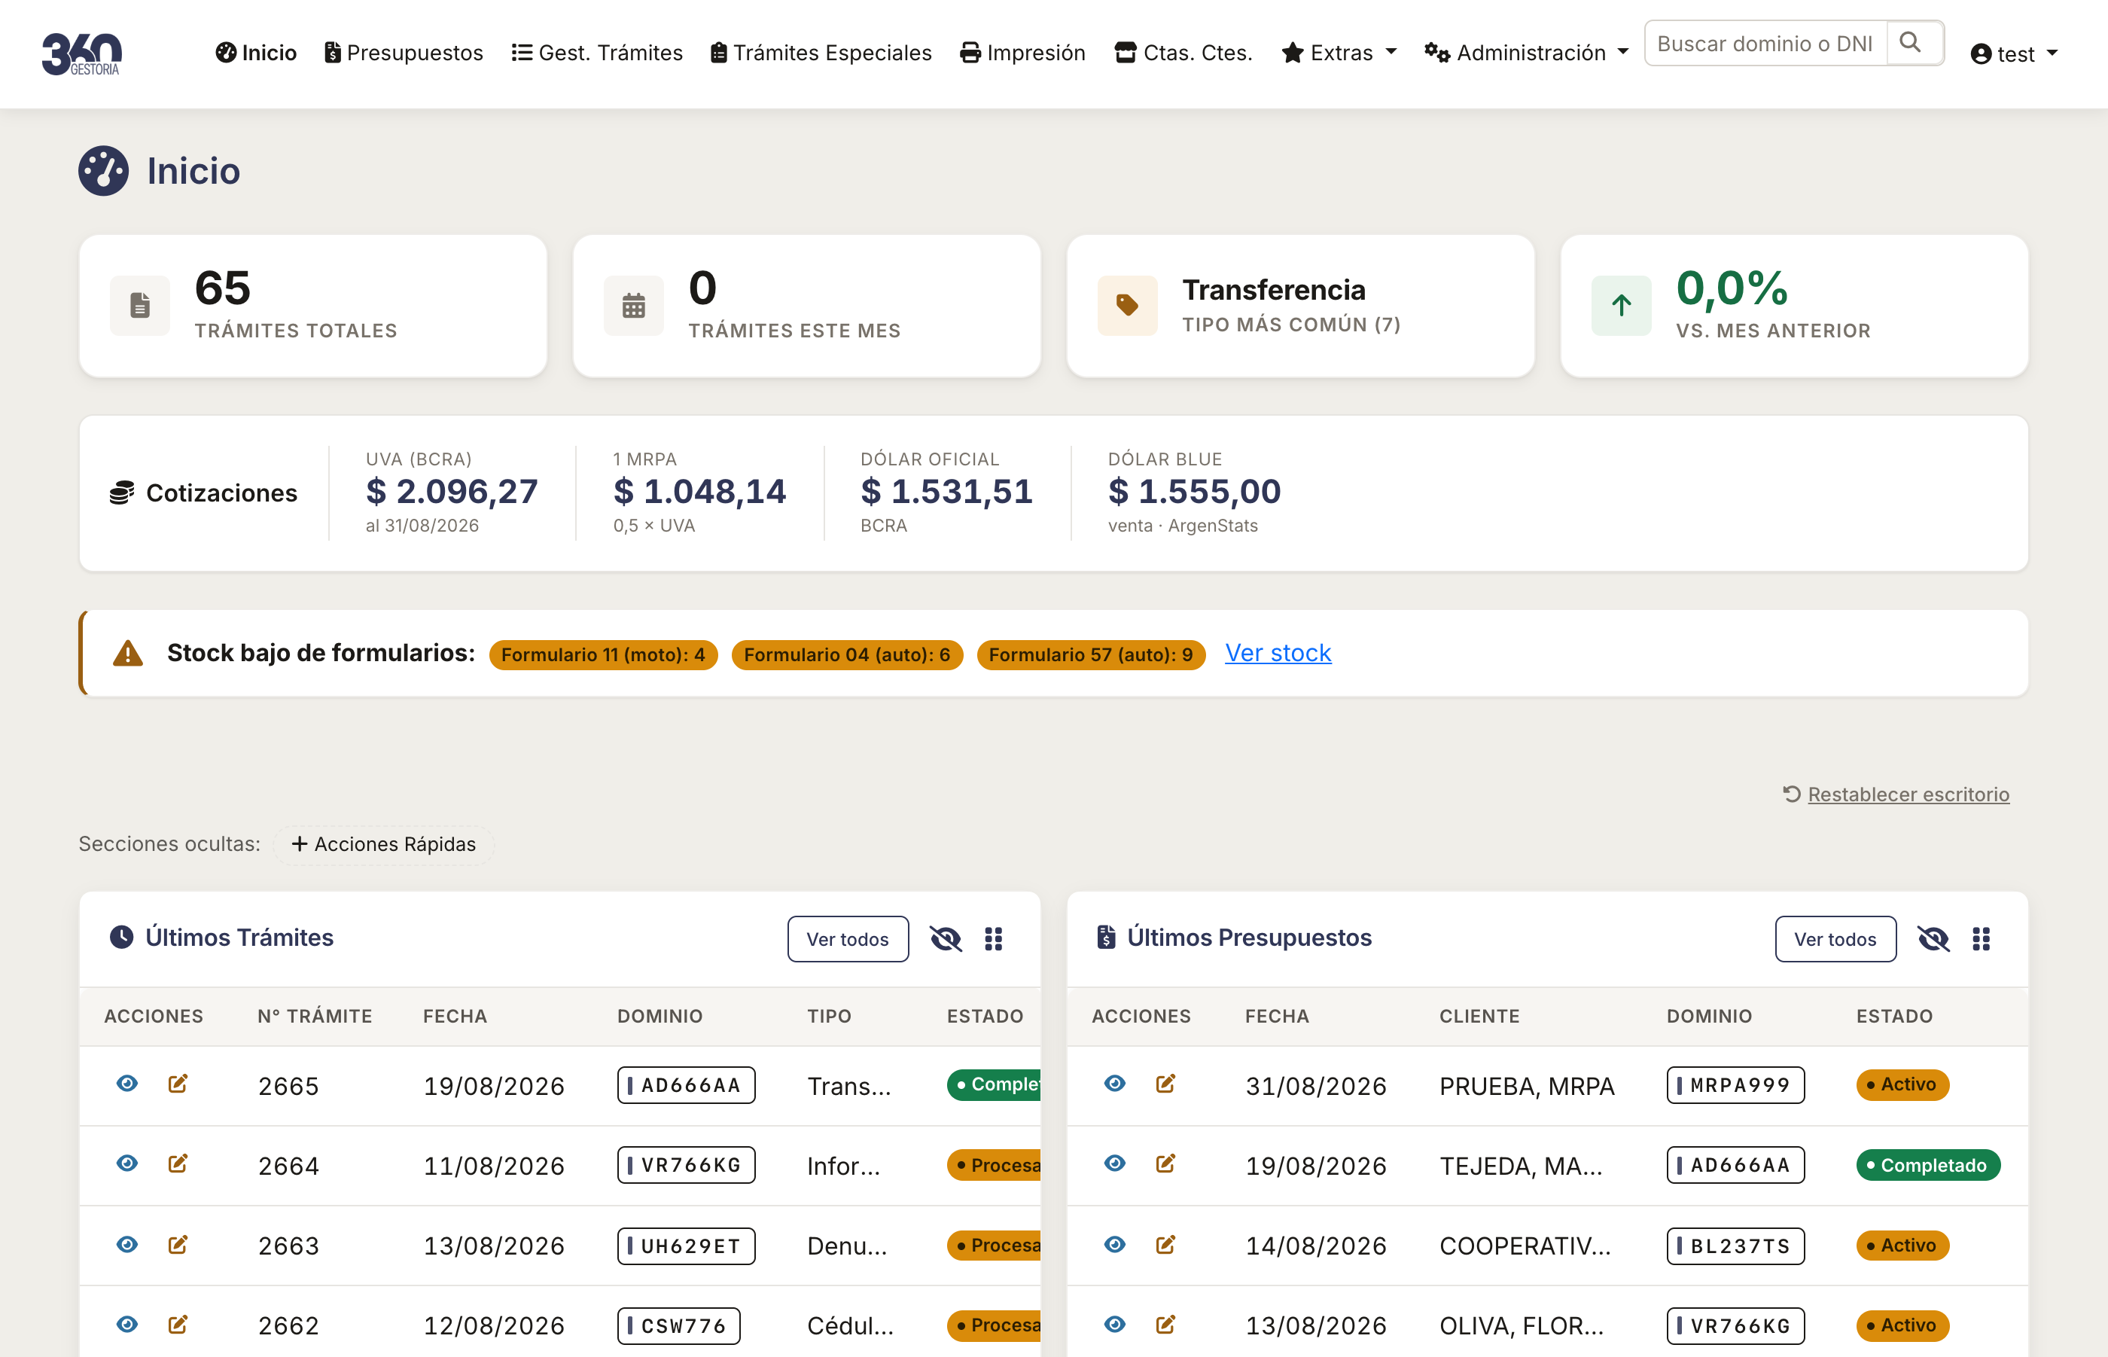Click domain plate VR766KG in trámites

pos(686,1165)
